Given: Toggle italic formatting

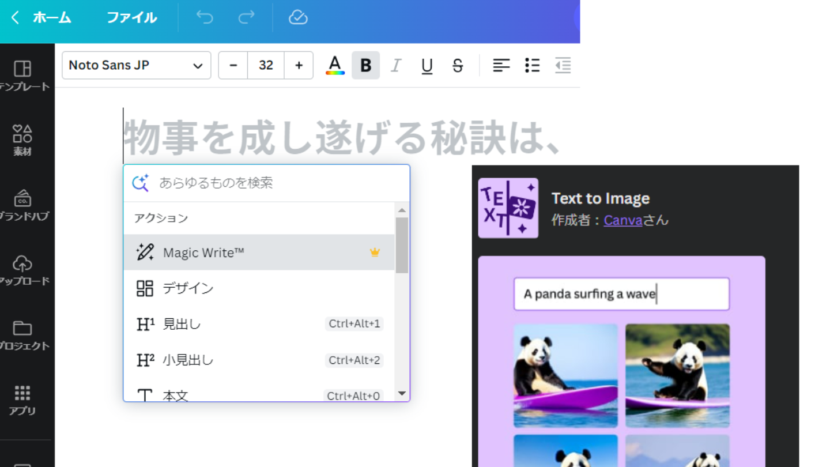Looking at the screenshot, I should coord(396,65).
